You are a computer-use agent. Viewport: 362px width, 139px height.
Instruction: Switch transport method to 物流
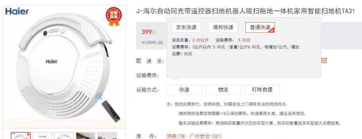coord(223,90)
